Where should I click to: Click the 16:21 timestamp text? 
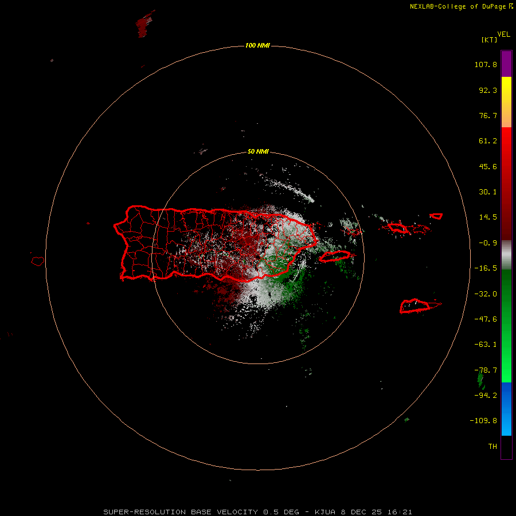(401, 512)
